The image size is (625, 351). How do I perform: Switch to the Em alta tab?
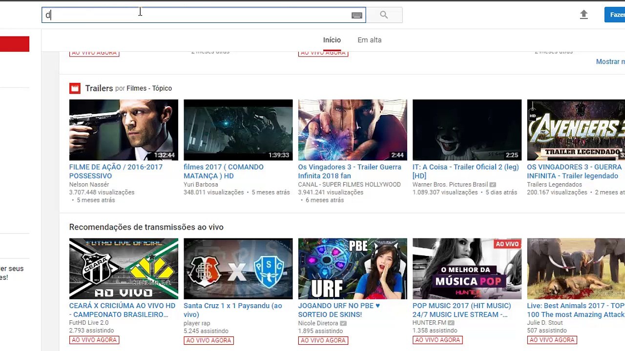click(x=369, y=40)
